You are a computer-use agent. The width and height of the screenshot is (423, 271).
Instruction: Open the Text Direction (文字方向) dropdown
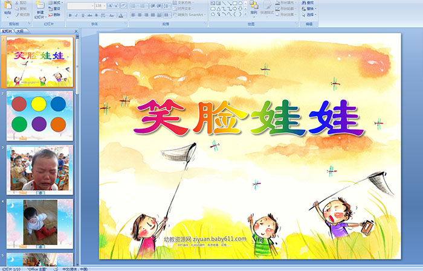pos(183,2)
